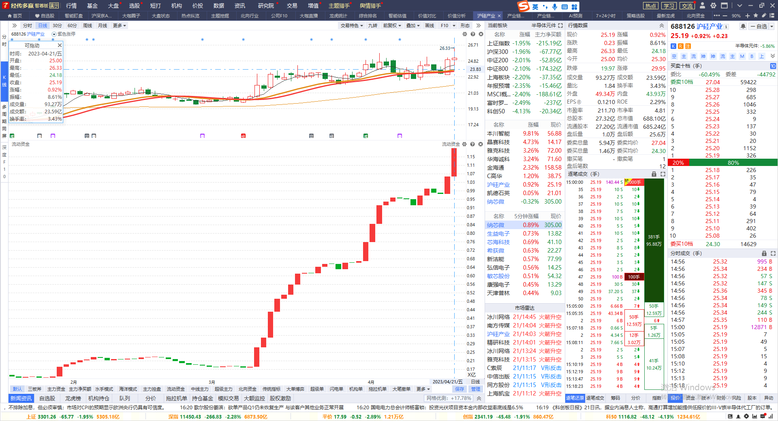Click the 网格优测 +17.78% field
This screenshot has height=421, width=778.
coord(449,398)
